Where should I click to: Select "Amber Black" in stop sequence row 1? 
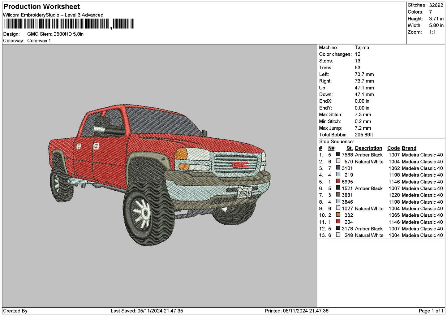point(369,155)
